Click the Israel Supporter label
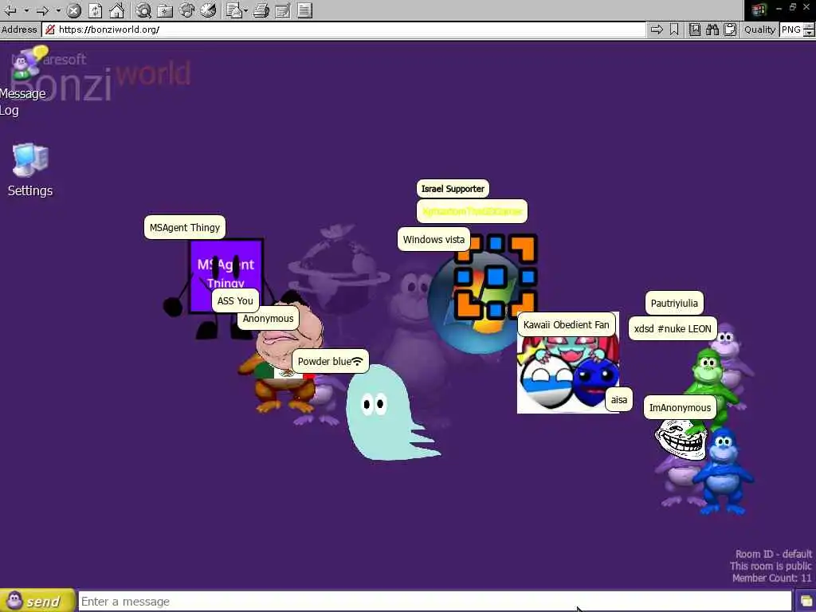816x612 pixels. point(453,188)
